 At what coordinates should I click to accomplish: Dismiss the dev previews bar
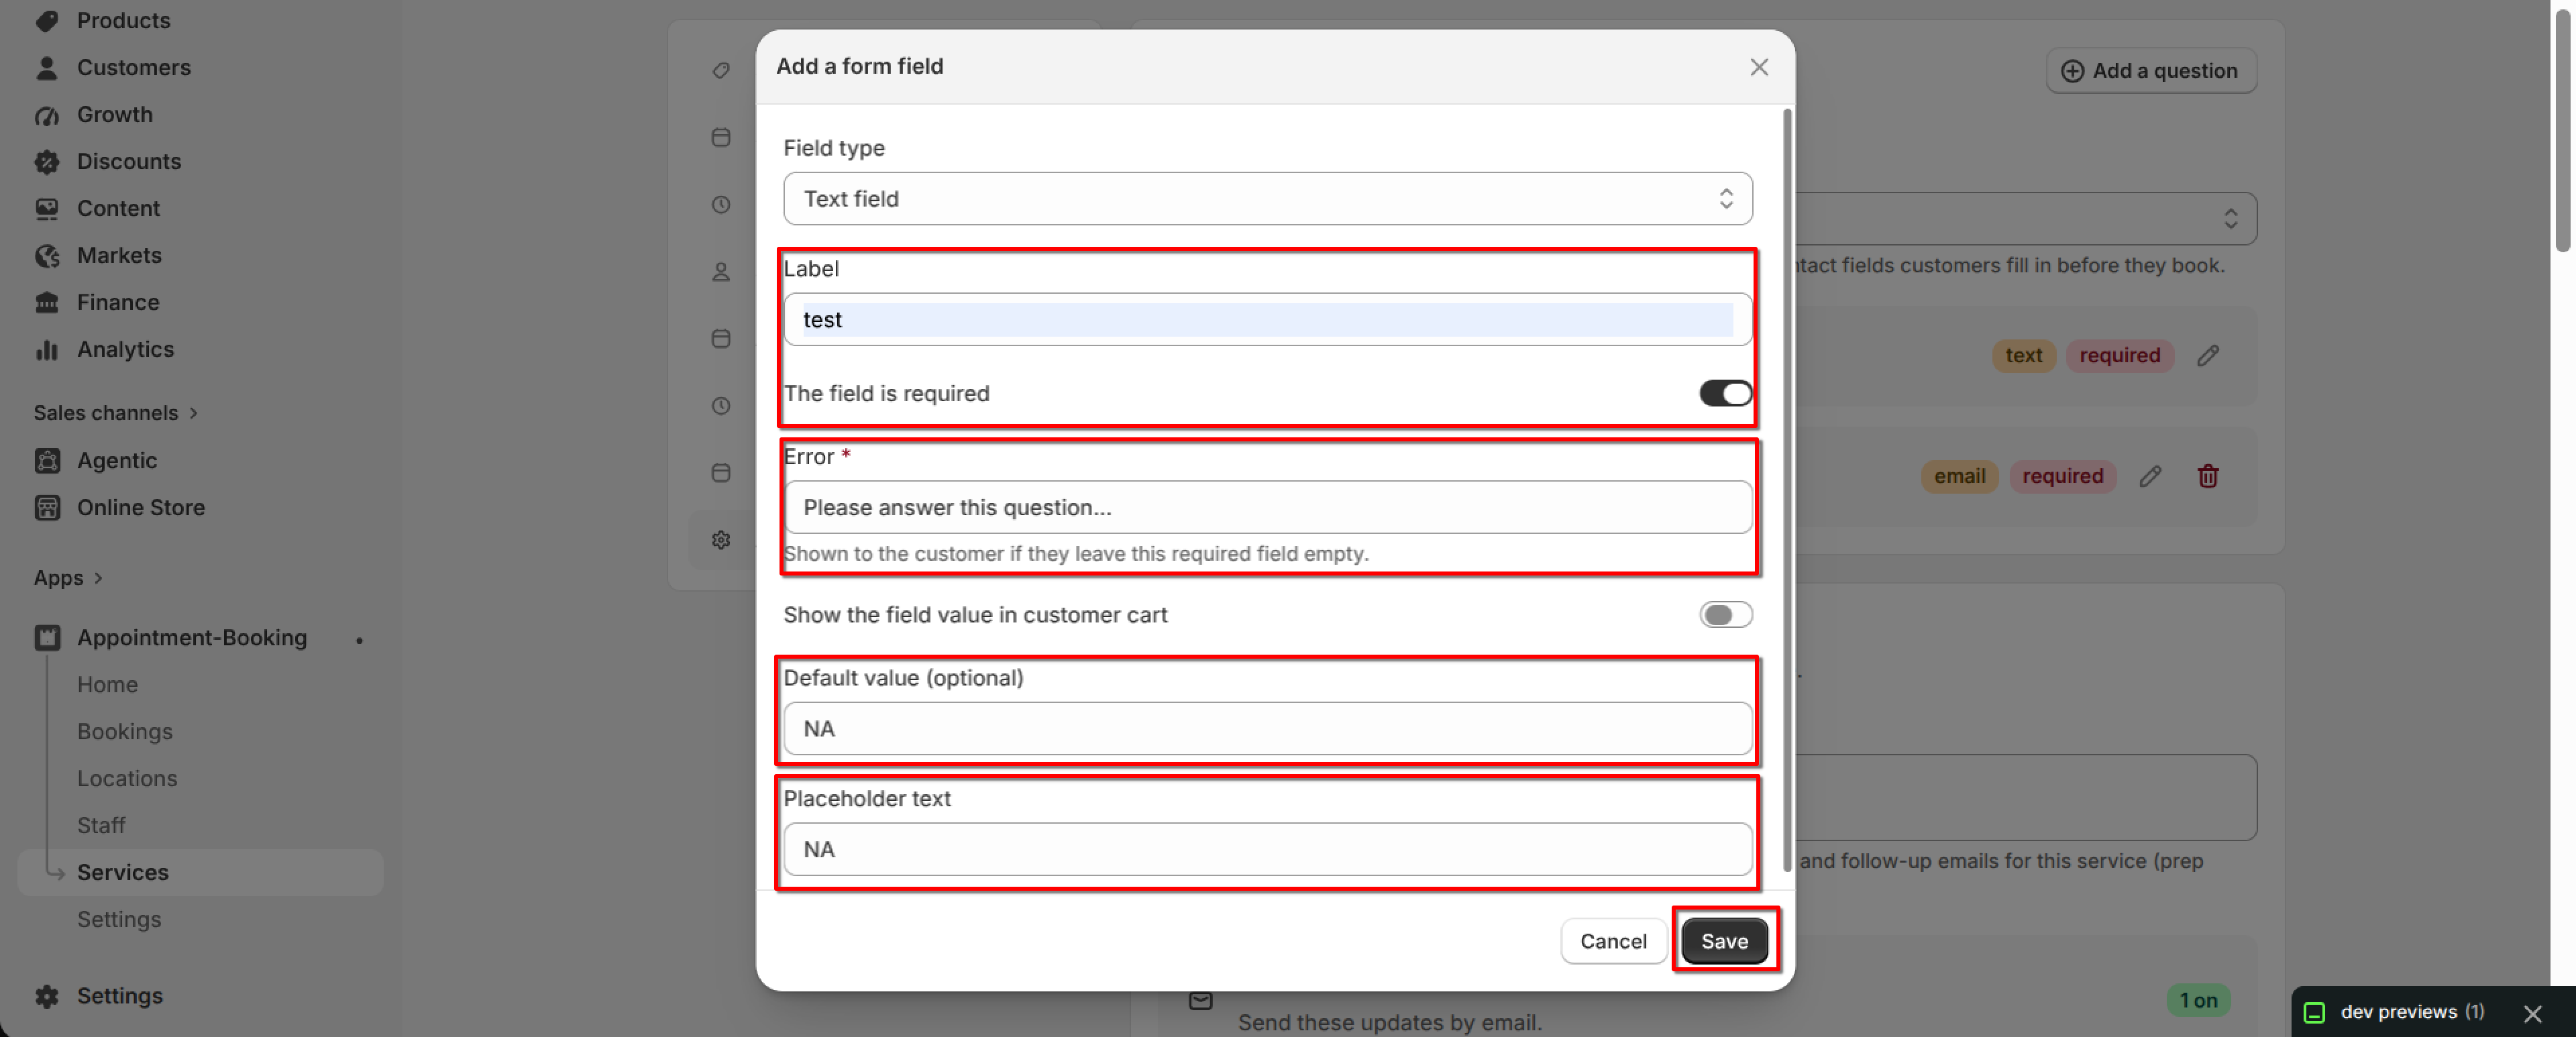point(2532,1013)
